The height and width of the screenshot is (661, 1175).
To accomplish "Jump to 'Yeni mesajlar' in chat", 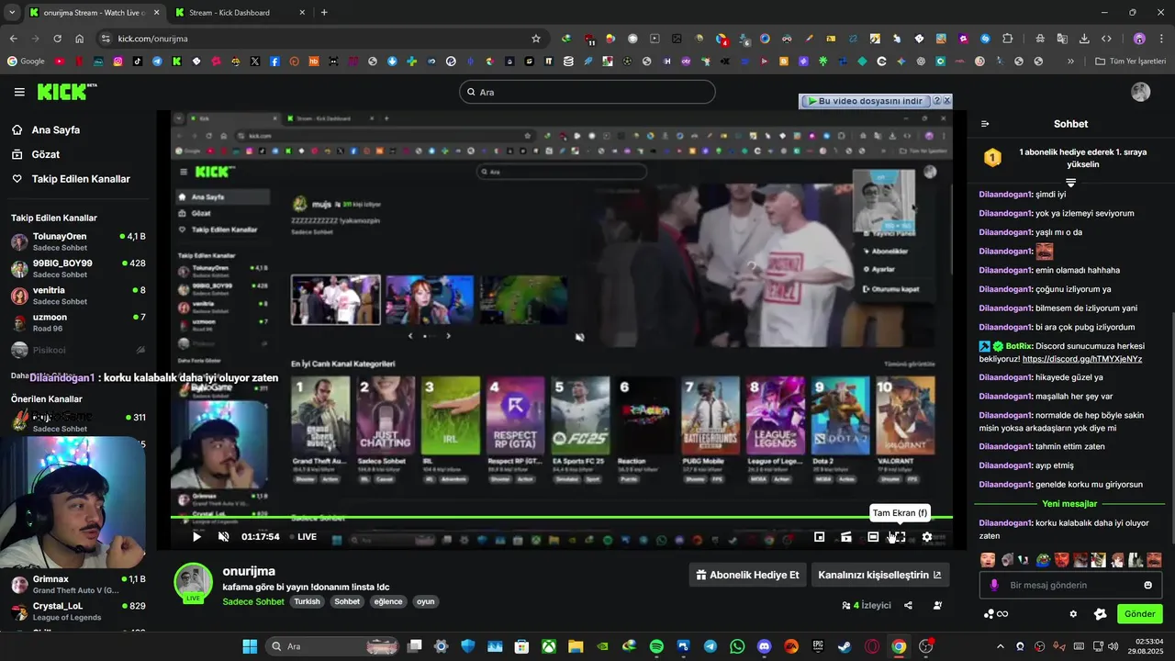I will (1069, 504).
